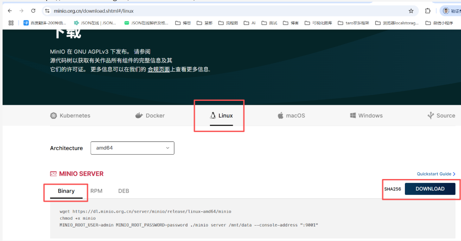Click the Apple logo icon
461x241 pixels.
coord(281,115)
